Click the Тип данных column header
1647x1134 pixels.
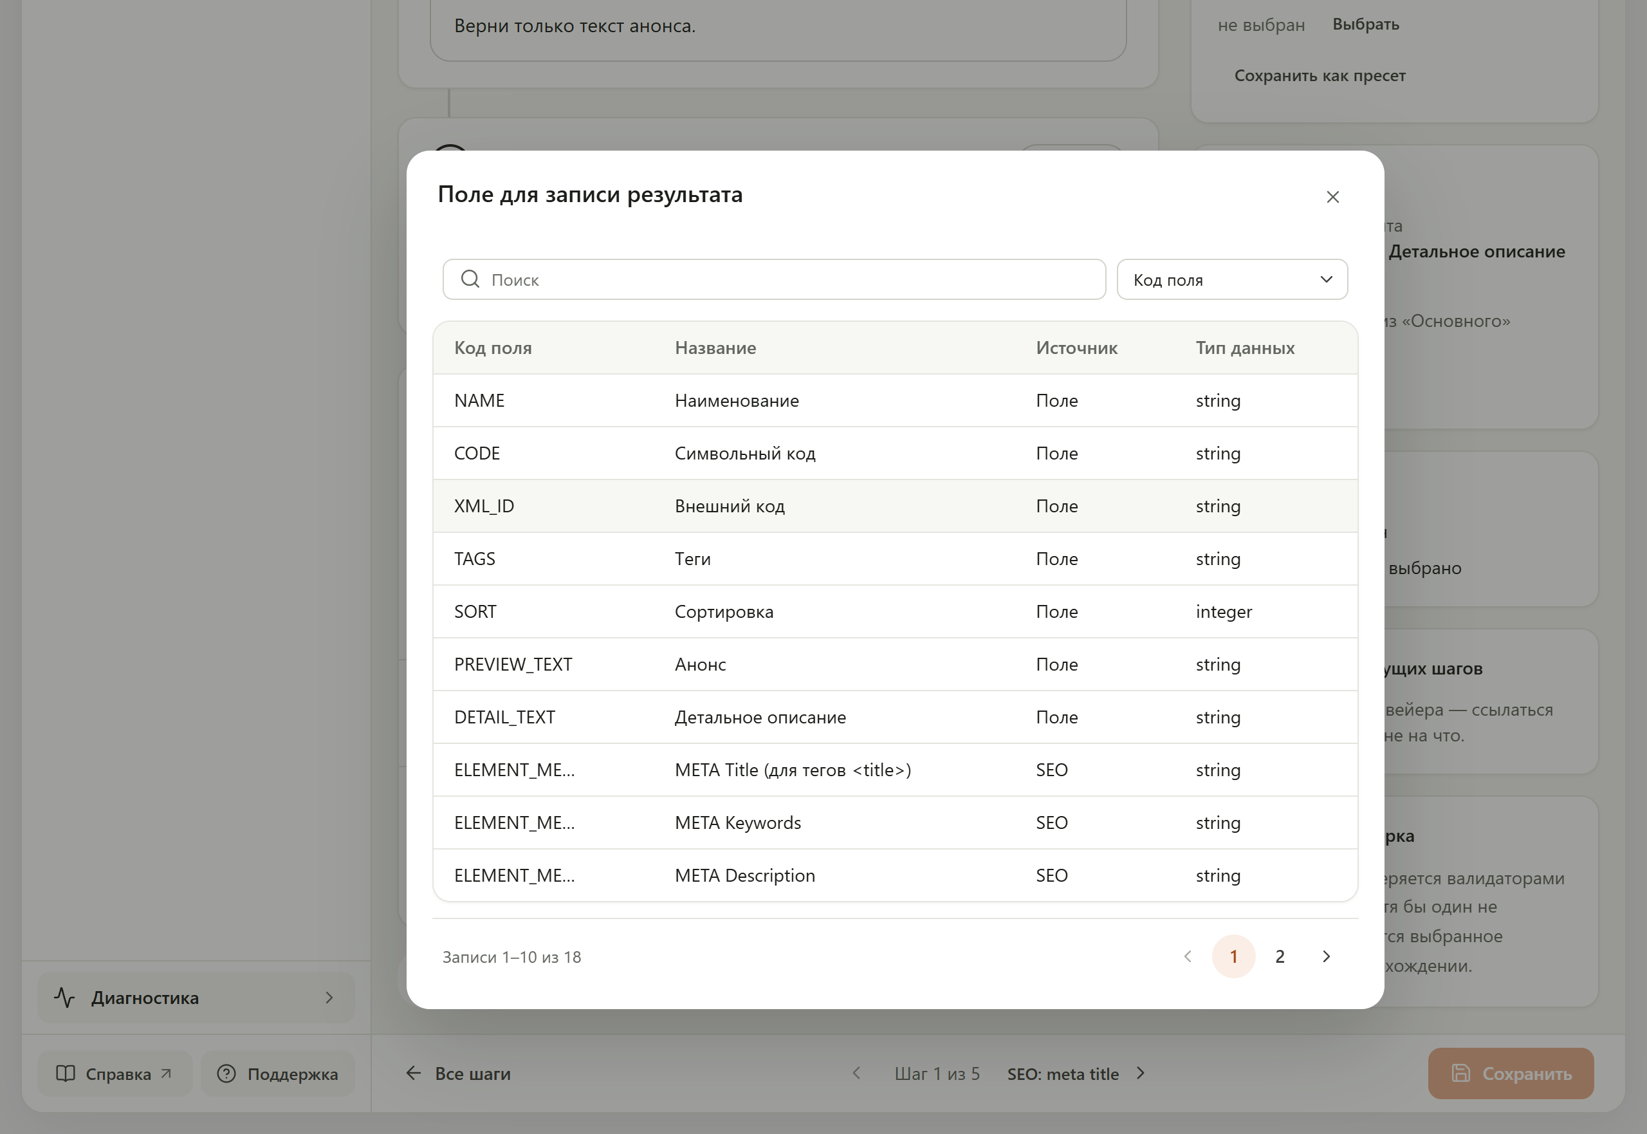tap(1245, 348)
